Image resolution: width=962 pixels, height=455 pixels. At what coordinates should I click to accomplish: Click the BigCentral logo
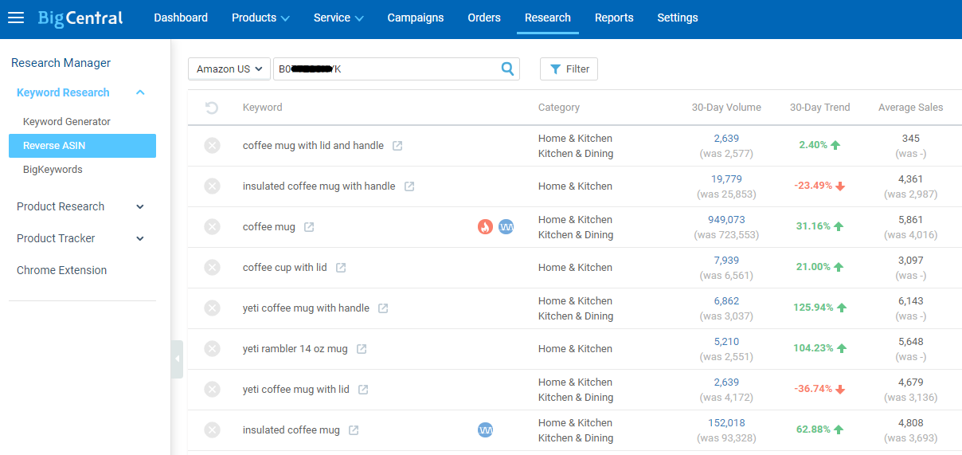click(80, 18)
